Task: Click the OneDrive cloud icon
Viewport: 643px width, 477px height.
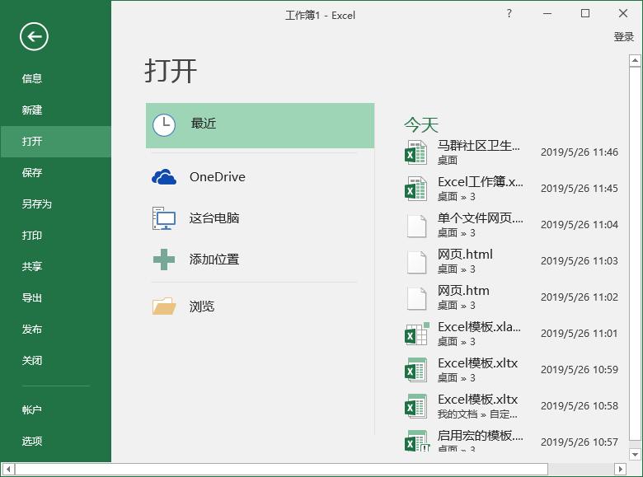Action: click(164, 177)
